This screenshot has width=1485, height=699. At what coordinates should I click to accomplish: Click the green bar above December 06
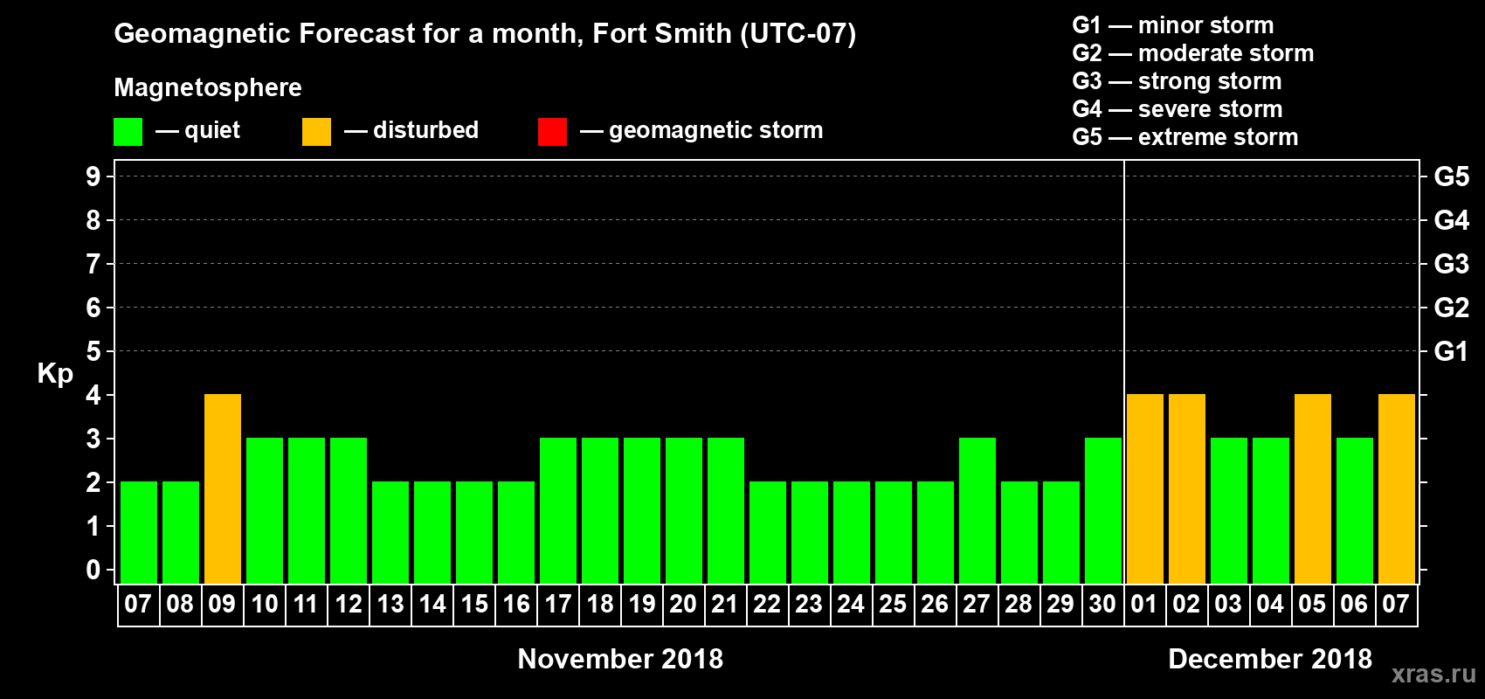(x=1355, y=511)
